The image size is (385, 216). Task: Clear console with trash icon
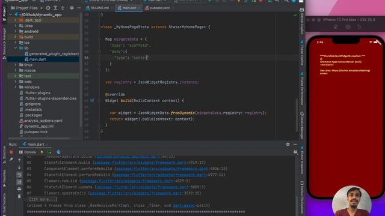click(19, 196)
